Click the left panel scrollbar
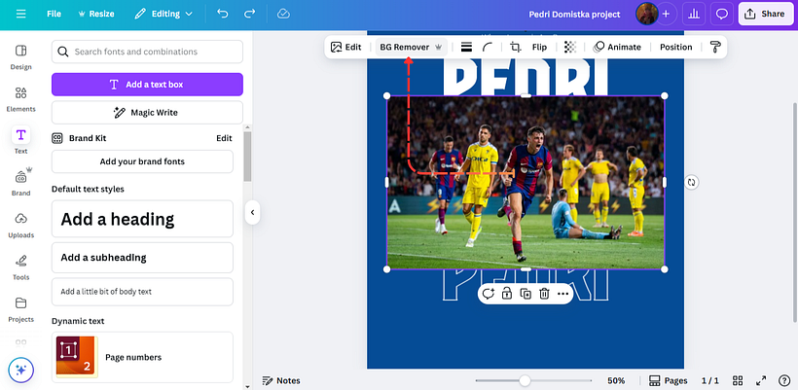This screenshot has height=390, width=798. tap(247, 157)
